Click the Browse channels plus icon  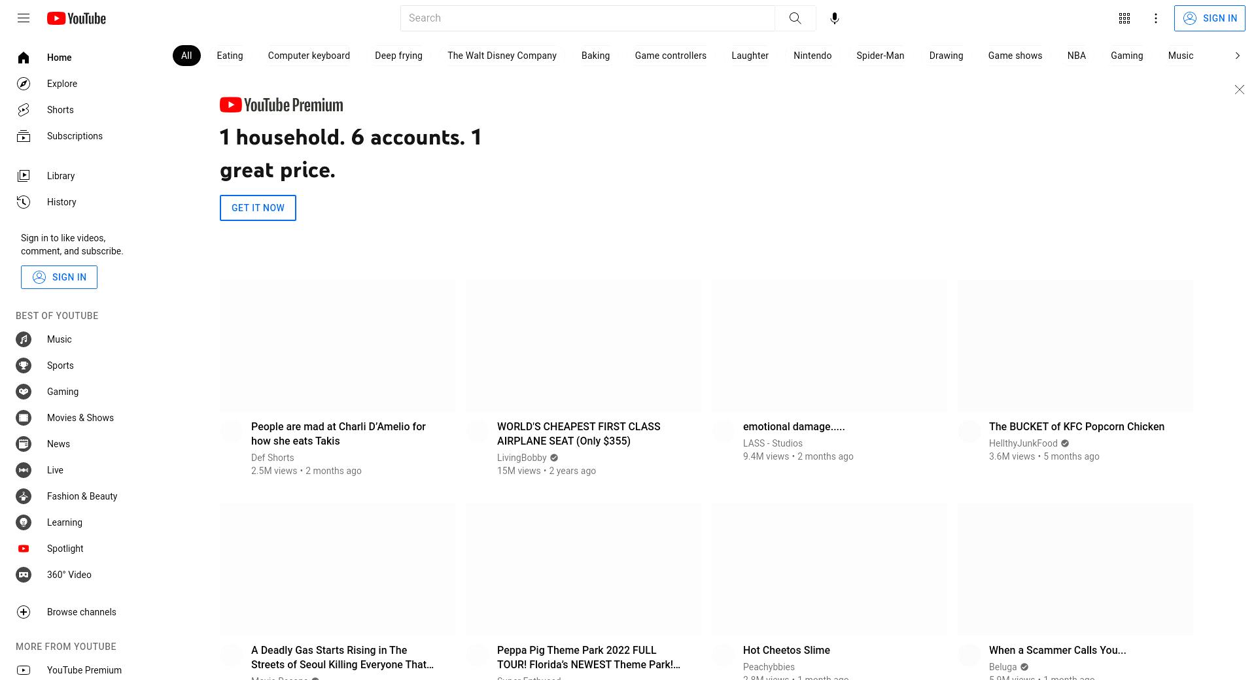click(24, 612)
